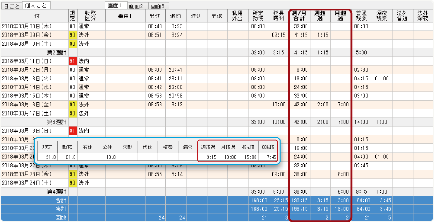Select the clock-in cell 09:00
The height and width of the screenshot is (222, 434).
click(155, 70)
